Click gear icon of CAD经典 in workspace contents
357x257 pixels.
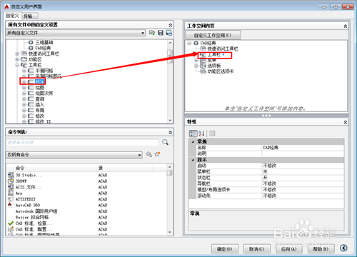(196, 43)
